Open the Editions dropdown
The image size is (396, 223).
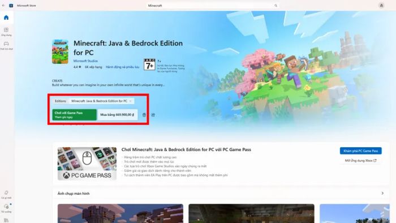(101, 101)
